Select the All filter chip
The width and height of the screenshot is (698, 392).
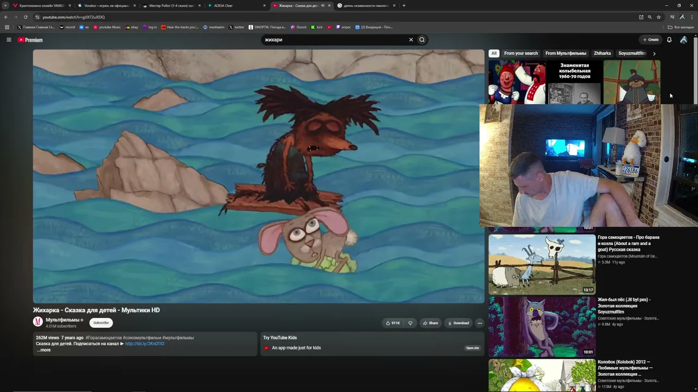tap(494, 53)
